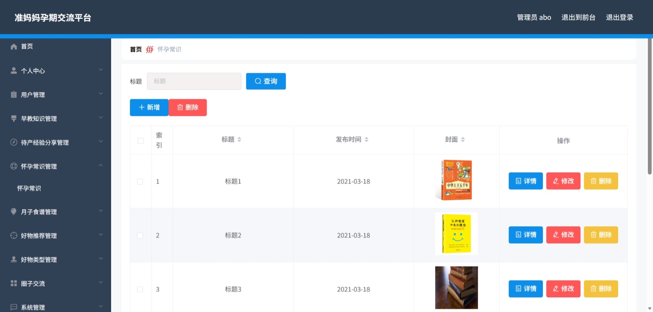Click the icon beside 早教知识管理
This screenshot has height=312, width=653.
(x=14, y=118)
